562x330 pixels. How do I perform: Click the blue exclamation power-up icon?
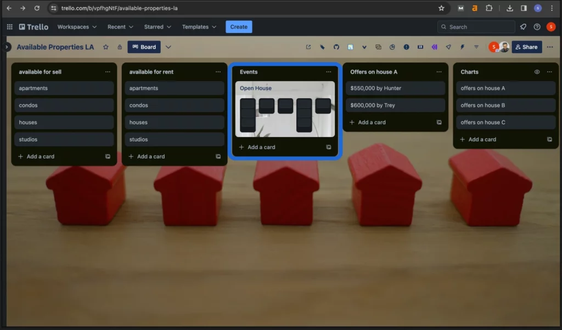pos(406,47)
